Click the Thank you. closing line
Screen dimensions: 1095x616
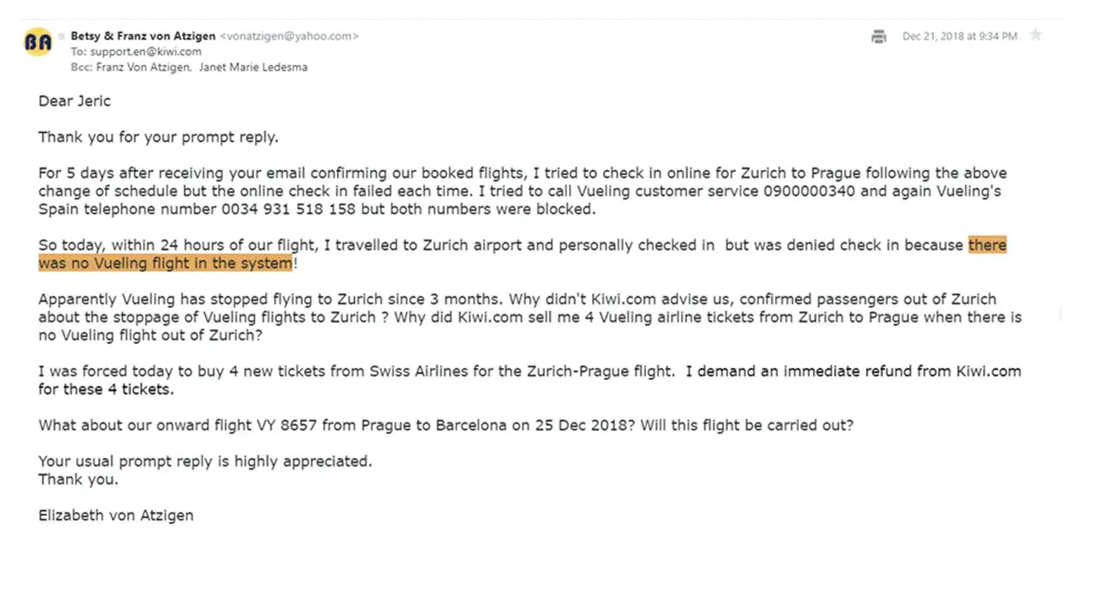78,479
